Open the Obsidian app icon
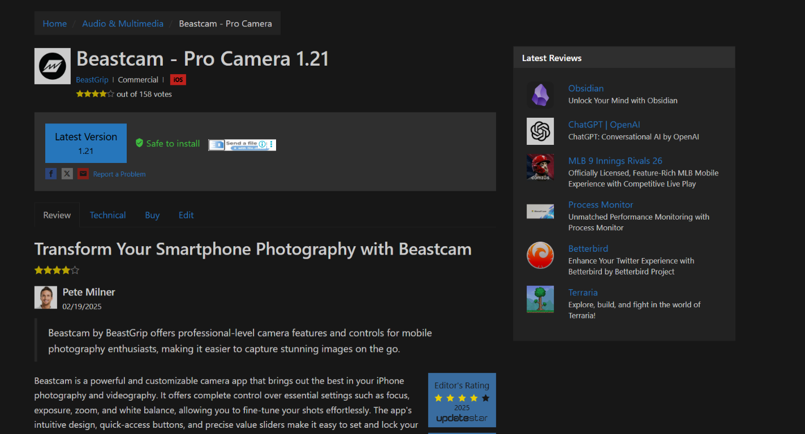 540,94
